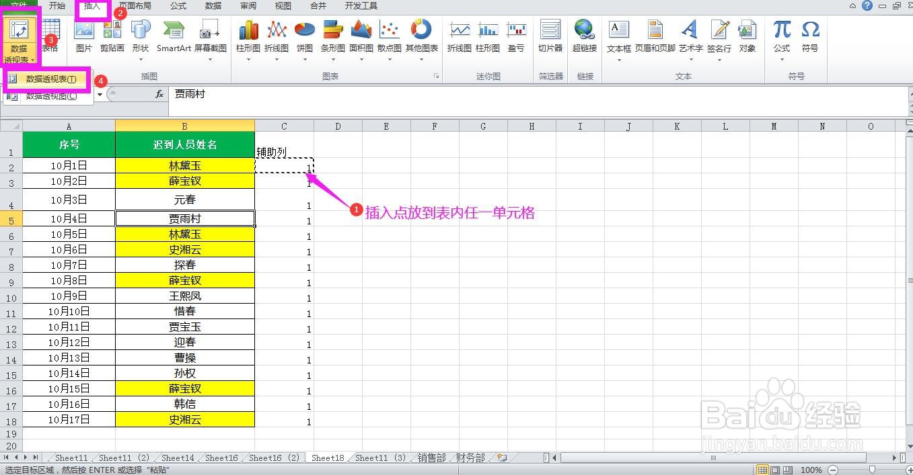
Task: Click the insert new worksheet tab icon
Action: (x=502, y=458)
